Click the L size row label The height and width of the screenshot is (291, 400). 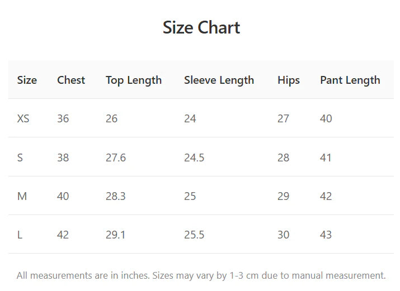20,235
